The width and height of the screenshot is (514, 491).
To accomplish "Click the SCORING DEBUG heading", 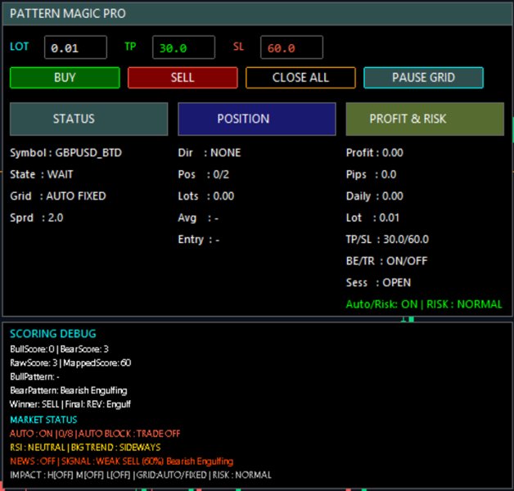I will coord(53,334).
